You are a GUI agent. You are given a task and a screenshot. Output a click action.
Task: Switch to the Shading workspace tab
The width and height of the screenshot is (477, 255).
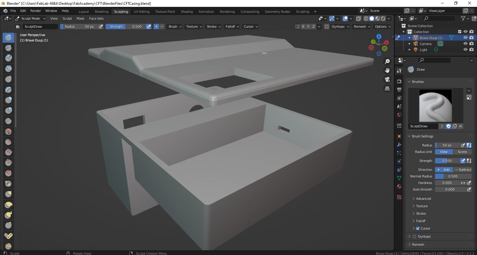(x=187, y=12)
